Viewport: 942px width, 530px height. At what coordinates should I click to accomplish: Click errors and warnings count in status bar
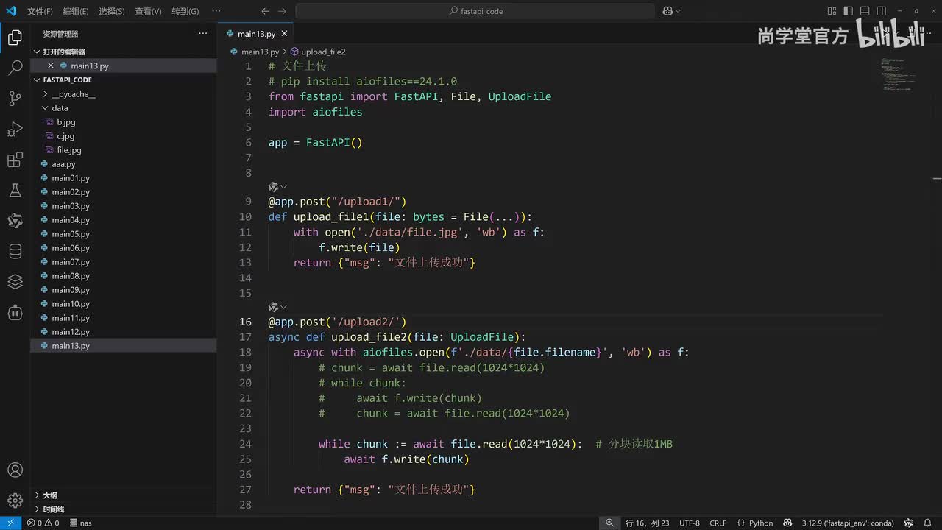[43, 523]
